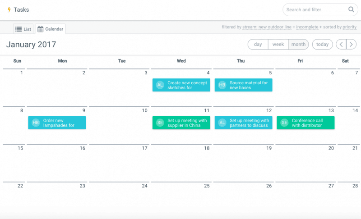Click the AL avatar on concept sketches task
Image resolution: width=361 pixels, height=219 pixels.
pos(160,85)
